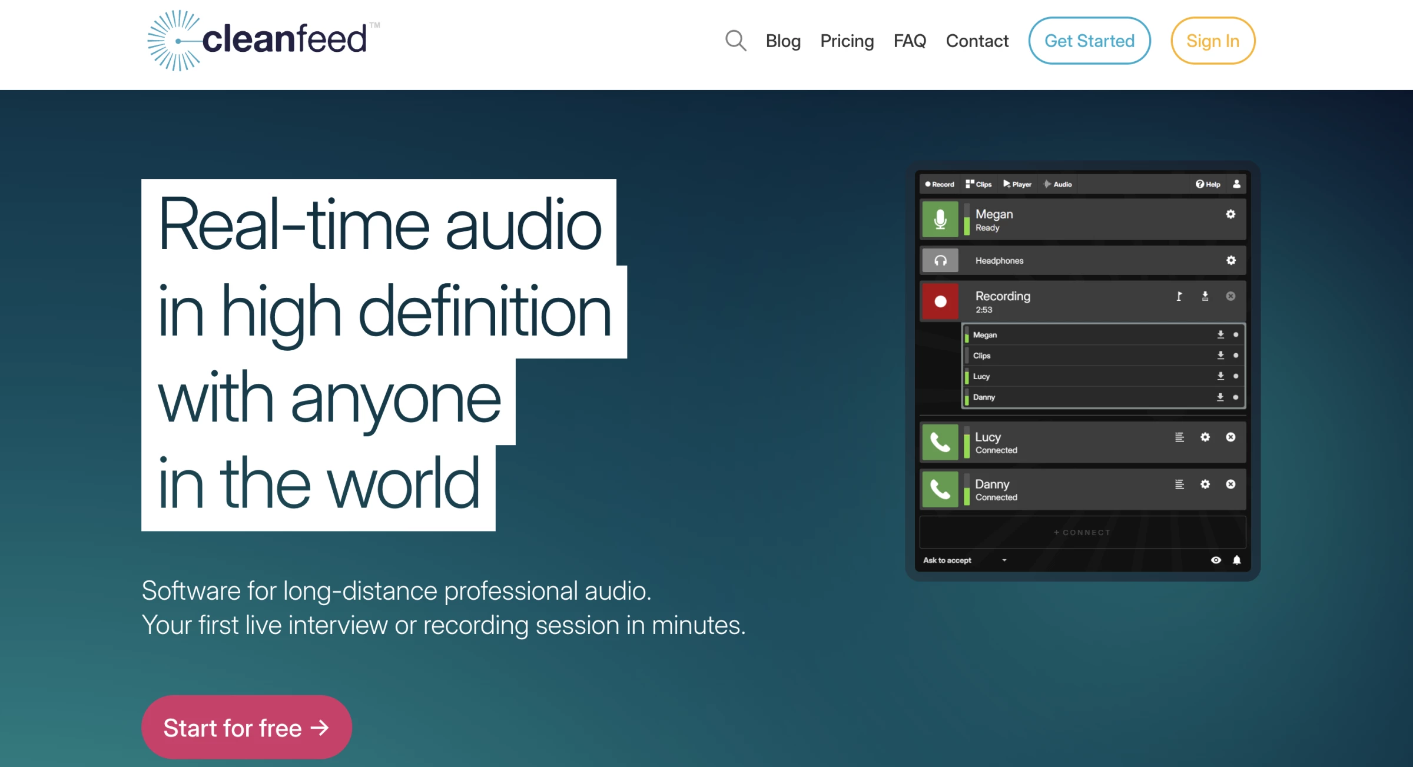Disconnect Lucy with the X icon
1413x767 pixels.
coord(1230,437)
